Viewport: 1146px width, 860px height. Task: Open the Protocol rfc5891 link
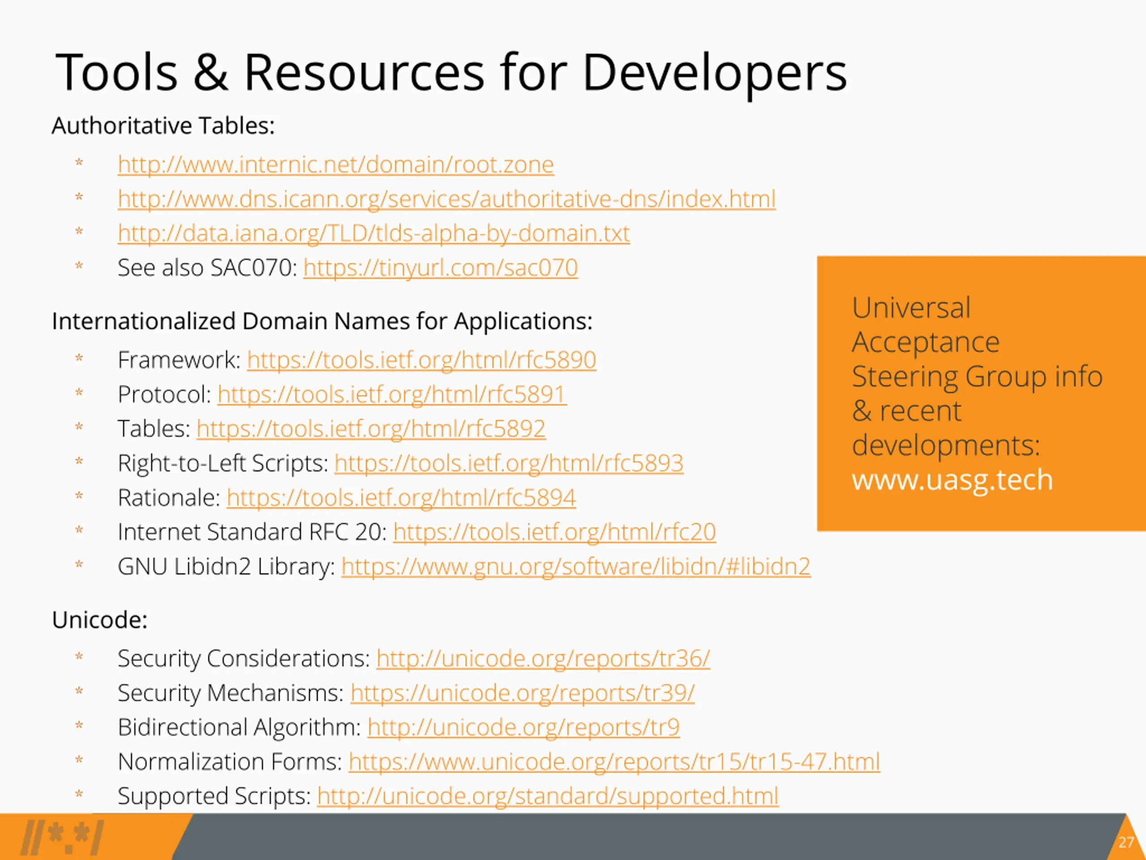pos(392,395)
